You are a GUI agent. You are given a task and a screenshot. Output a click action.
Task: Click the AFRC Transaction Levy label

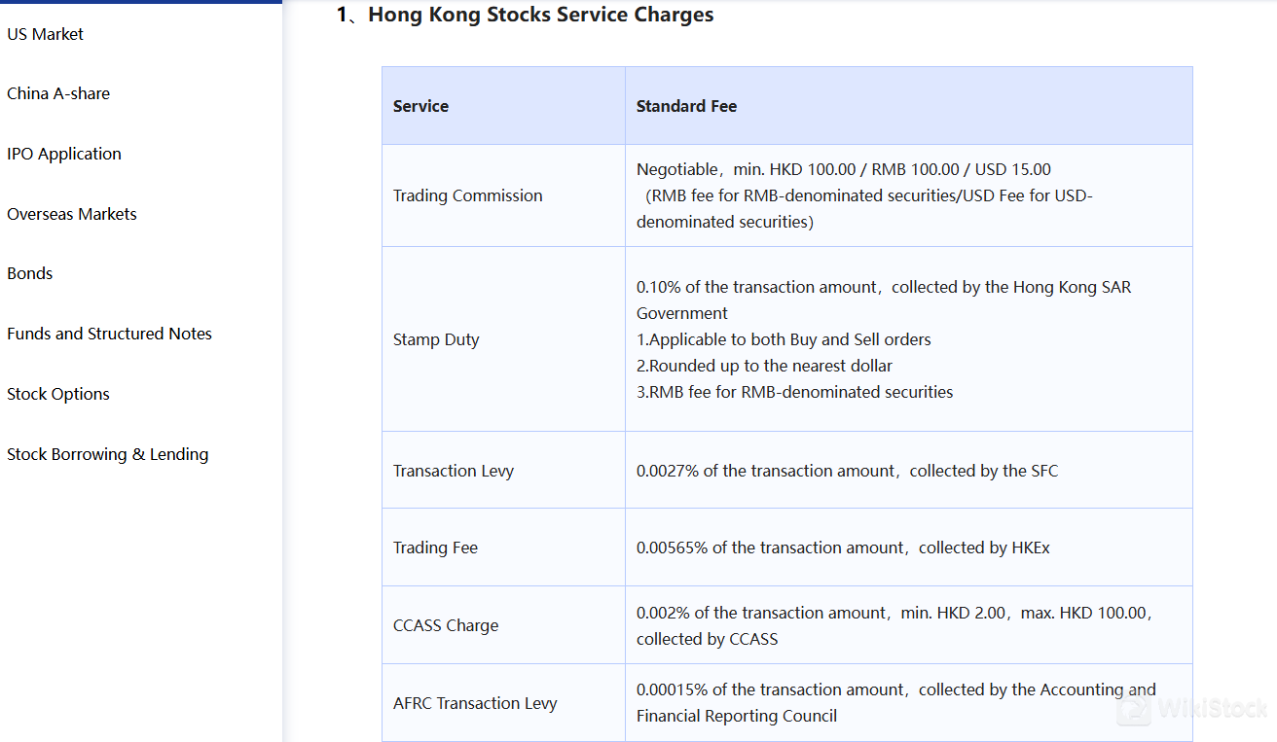point(475,703)
